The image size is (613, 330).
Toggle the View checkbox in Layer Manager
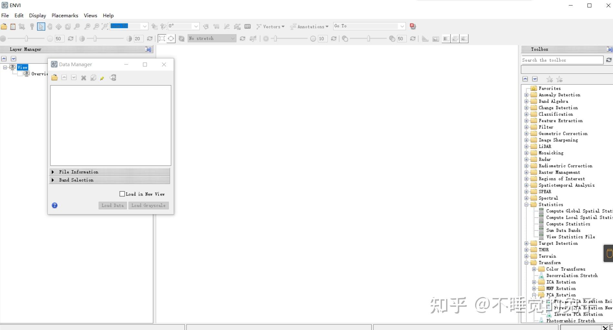pyautogui.click(x=13, y=67)
